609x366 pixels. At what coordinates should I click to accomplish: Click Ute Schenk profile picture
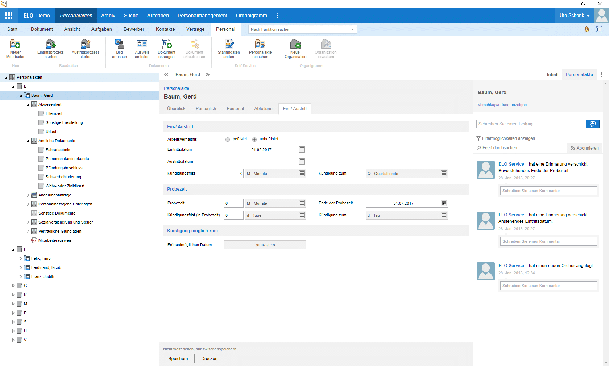point(602,16)
